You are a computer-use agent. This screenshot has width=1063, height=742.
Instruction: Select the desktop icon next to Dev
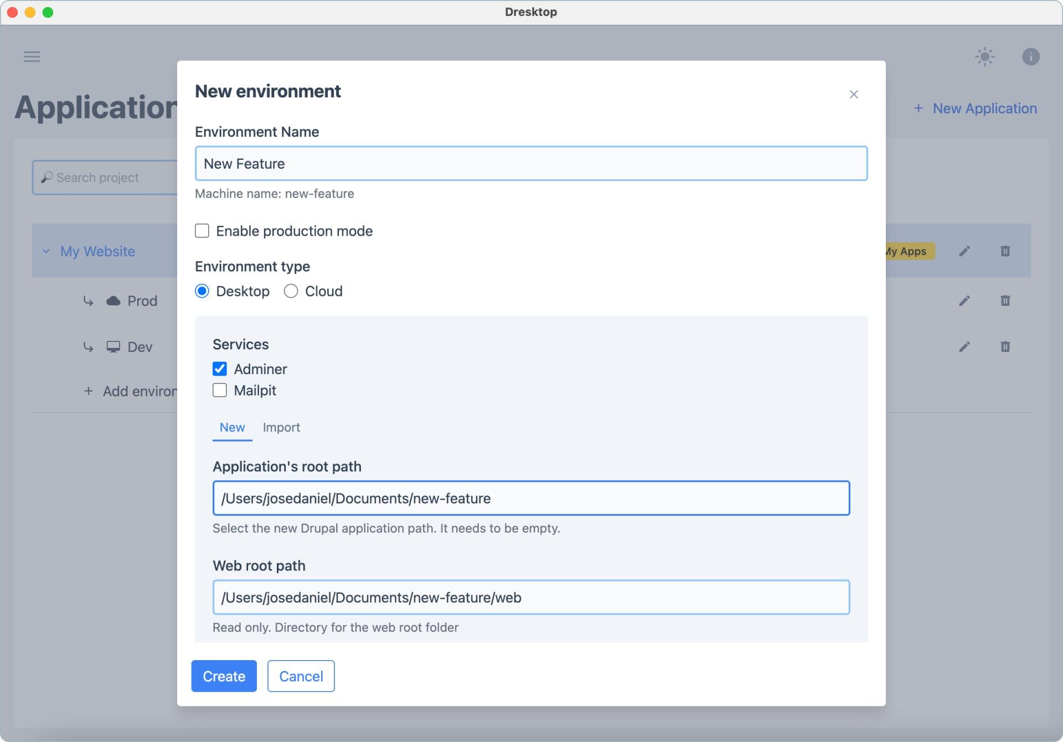click(113, 346)
